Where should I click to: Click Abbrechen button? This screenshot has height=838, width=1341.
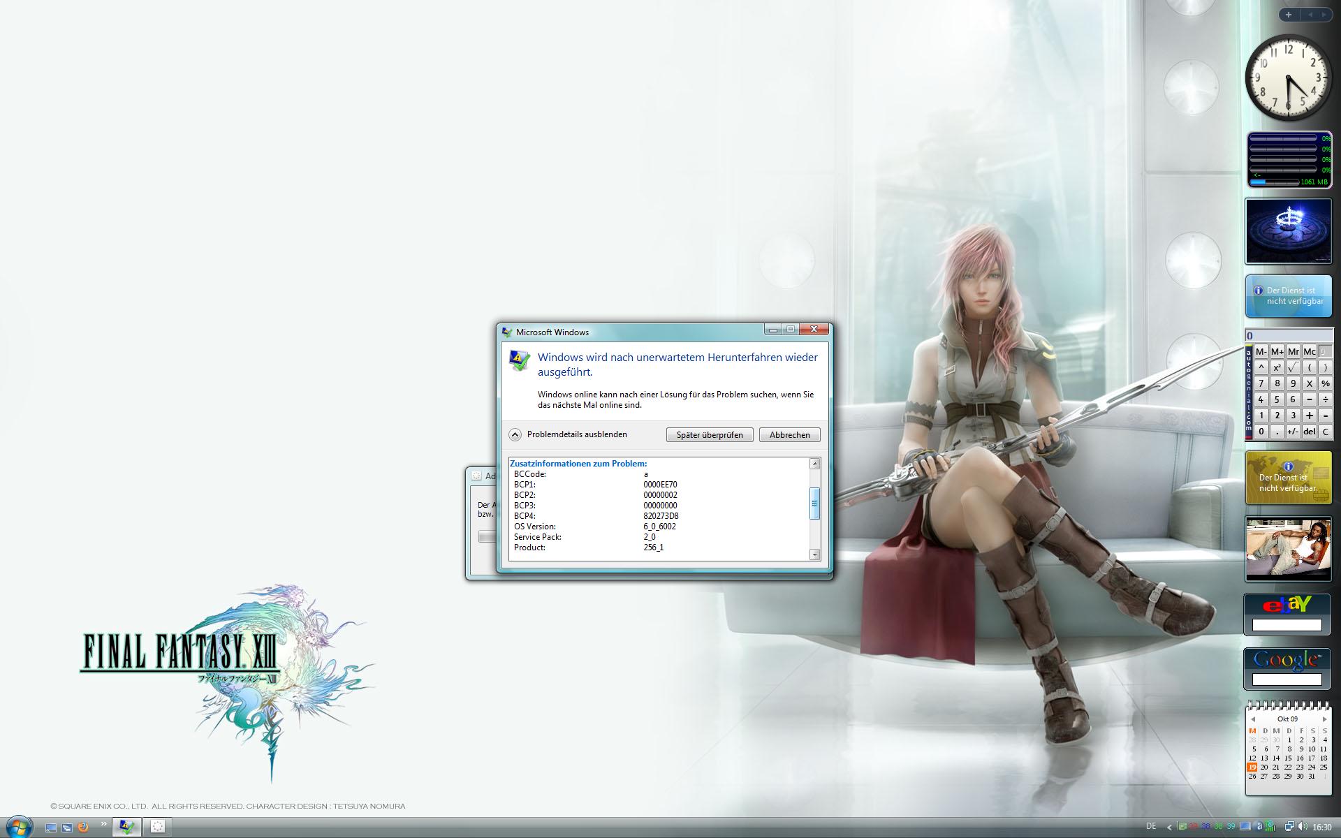[x=789, y=434]
